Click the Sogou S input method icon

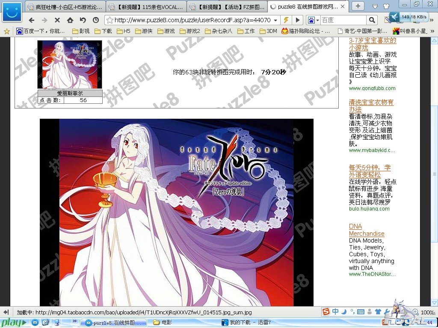point(326,311)
